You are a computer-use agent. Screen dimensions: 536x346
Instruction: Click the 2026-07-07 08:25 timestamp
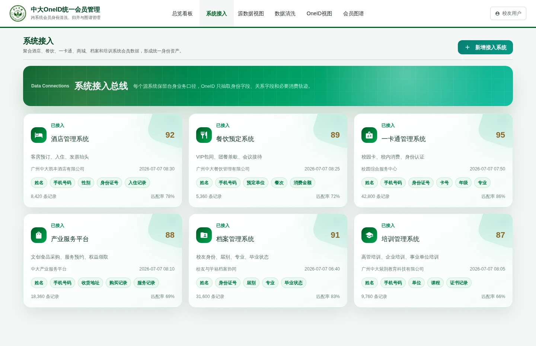point(322,169)
